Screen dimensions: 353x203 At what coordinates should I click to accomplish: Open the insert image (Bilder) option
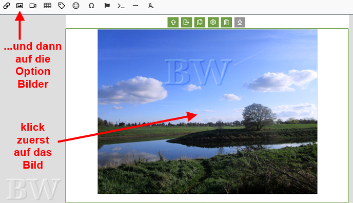pos(20,6)
